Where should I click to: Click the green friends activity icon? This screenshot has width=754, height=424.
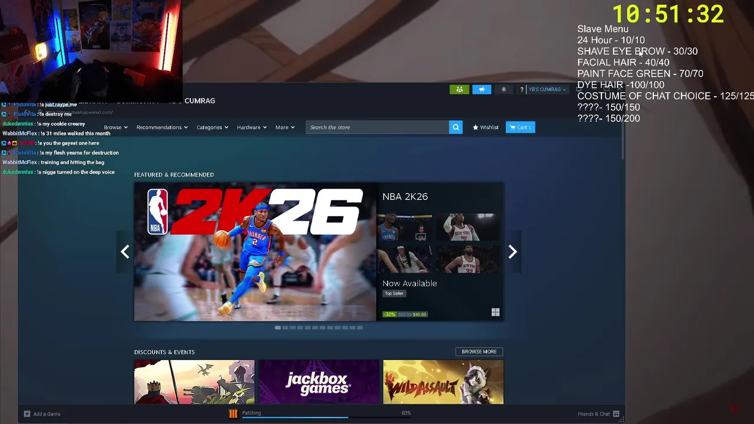[x=459, y=90]
